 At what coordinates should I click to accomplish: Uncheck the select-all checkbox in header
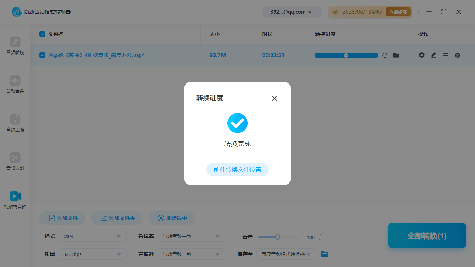[x=42, y=34]
